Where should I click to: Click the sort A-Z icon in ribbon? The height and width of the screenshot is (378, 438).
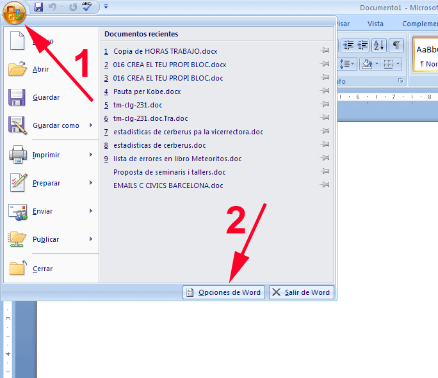(379, 45)
